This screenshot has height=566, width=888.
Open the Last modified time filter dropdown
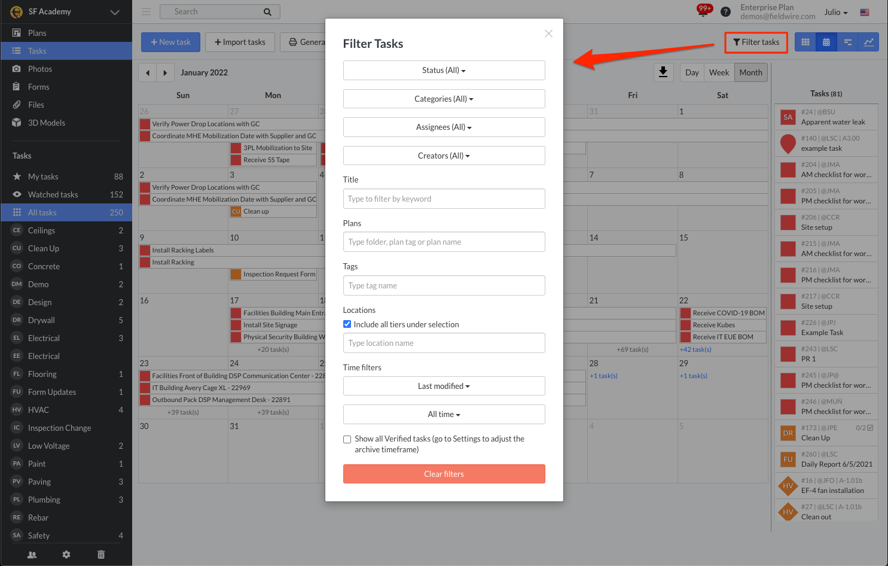tap(444, 386)
